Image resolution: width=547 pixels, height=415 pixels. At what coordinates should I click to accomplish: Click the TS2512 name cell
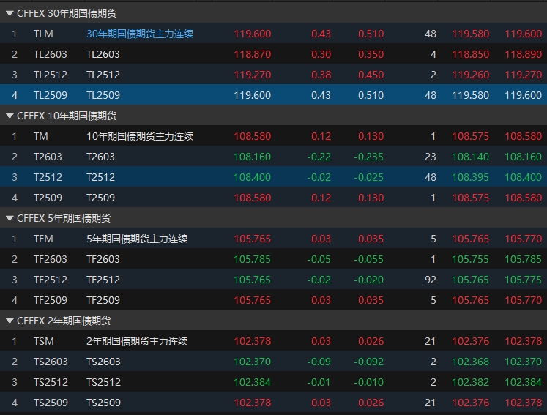[103, 382]
